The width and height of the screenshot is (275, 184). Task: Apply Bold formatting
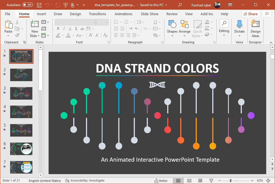click(x=58, y=28)
